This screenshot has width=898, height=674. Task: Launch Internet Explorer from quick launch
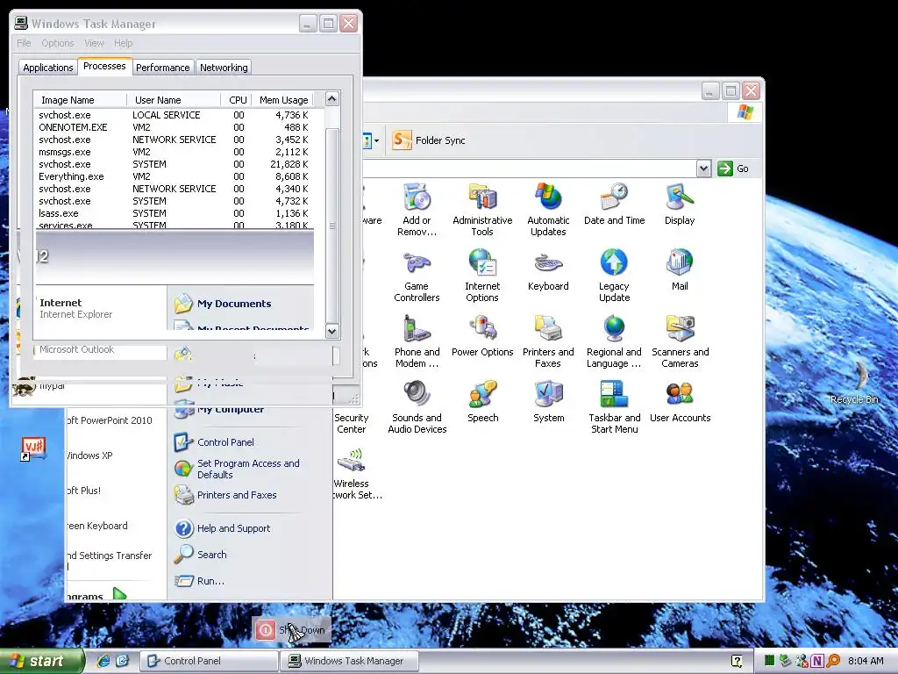pos(103,661)
